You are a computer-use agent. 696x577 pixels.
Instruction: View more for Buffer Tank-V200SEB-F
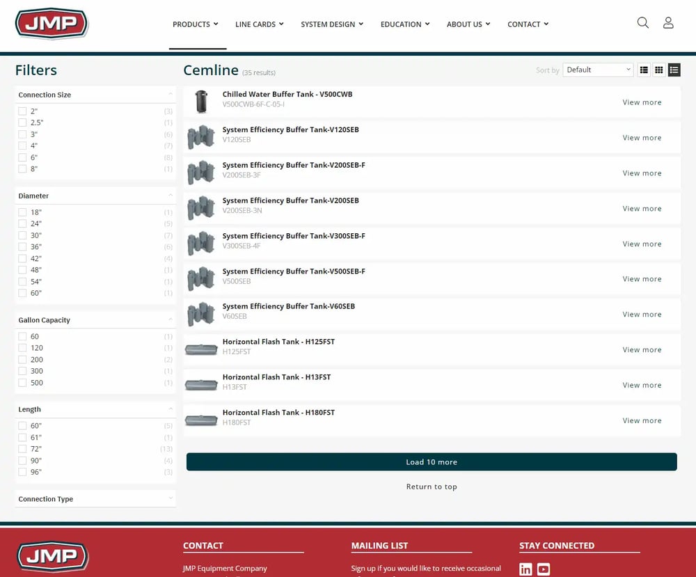point(642,173)
